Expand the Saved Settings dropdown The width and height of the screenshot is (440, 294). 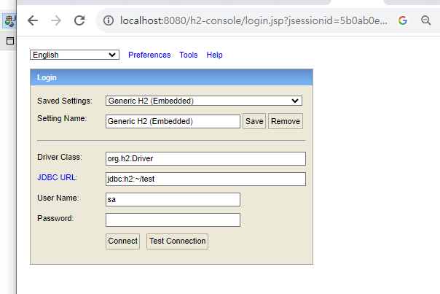[x=204, y=101]
